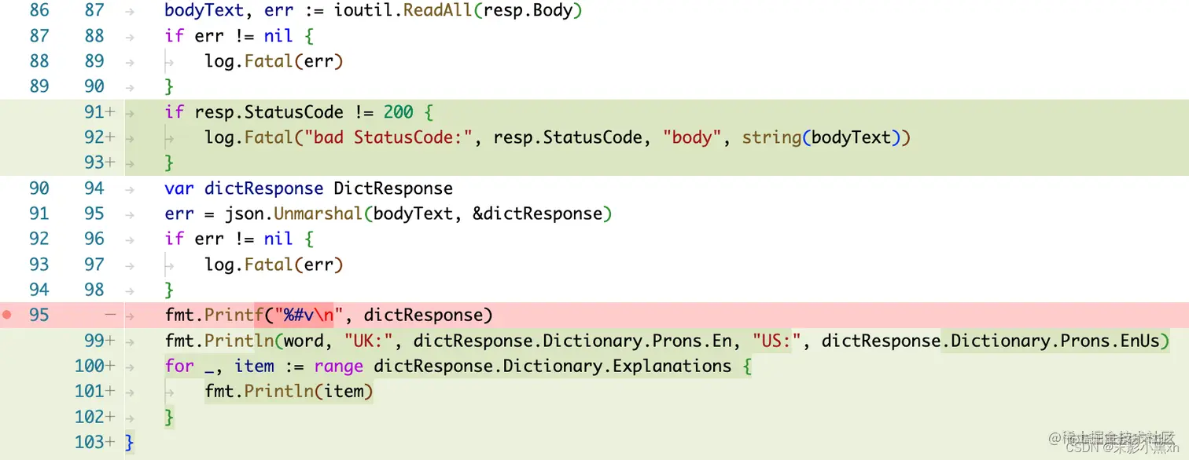Click added line number 93+
The image size is (1189, 460).
pos(99,162)
